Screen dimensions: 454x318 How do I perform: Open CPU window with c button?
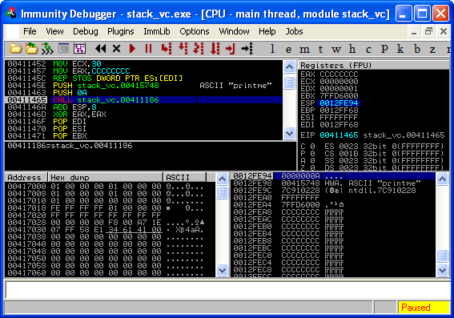(368, 50)
